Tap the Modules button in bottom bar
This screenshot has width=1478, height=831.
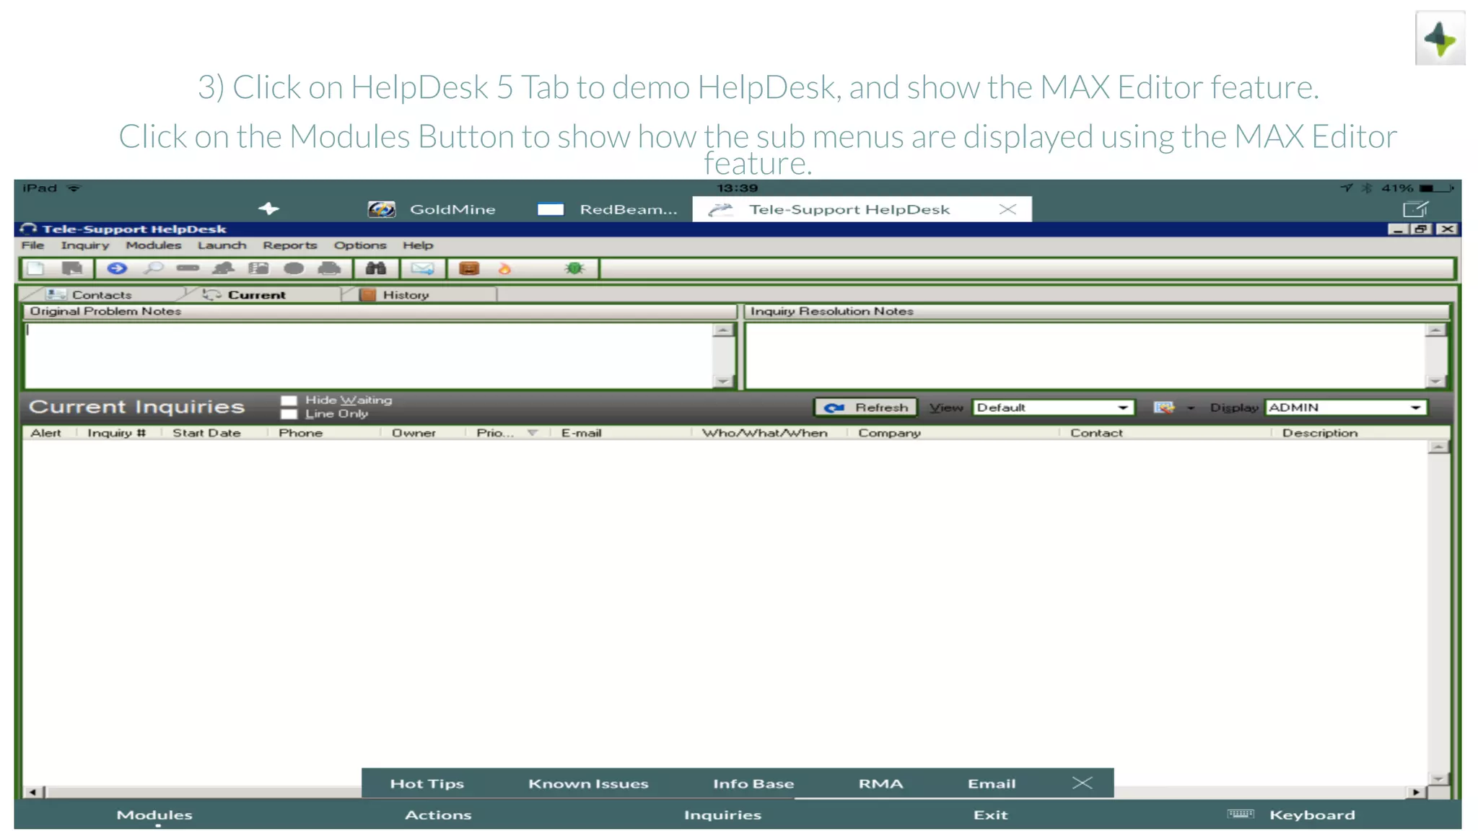pos(154,814)
